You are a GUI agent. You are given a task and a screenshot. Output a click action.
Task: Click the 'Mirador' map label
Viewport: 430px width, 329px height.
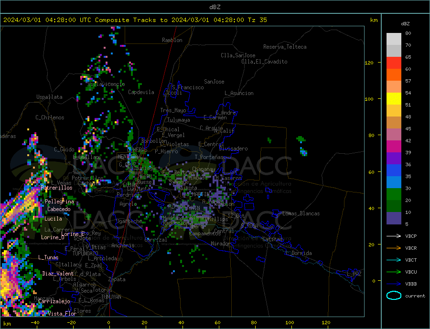tap(221, 244)
